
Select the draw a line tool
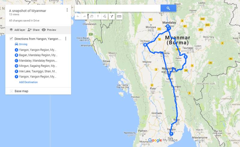[x=105, y=16]
